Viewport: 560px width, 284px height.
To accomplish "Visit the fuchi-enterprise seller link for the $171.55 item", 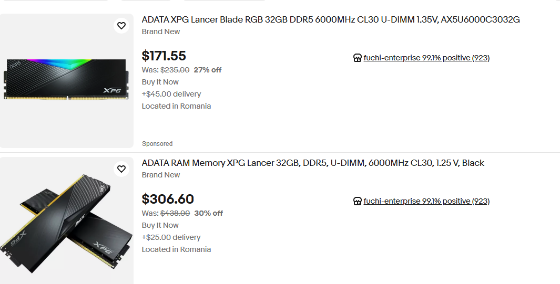I will 426,58.
